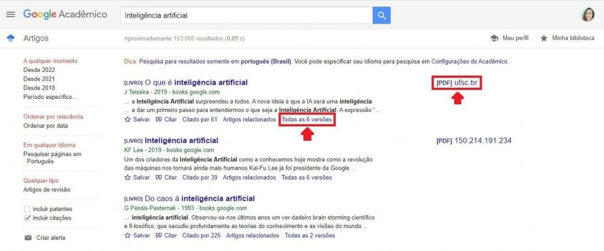Click the Citar quote icon for KF Lee's book
This screenshot has height=251, width=604.
pyautogui.click(x=158, y=177)
